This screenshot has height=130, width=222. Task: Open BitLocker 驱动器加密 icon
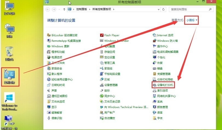tap(49, 35)
